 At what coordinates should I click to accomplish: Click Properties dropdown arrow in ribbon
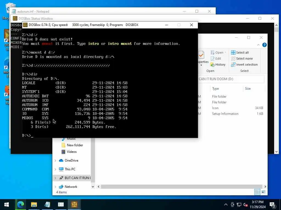[x=201, y=65]
